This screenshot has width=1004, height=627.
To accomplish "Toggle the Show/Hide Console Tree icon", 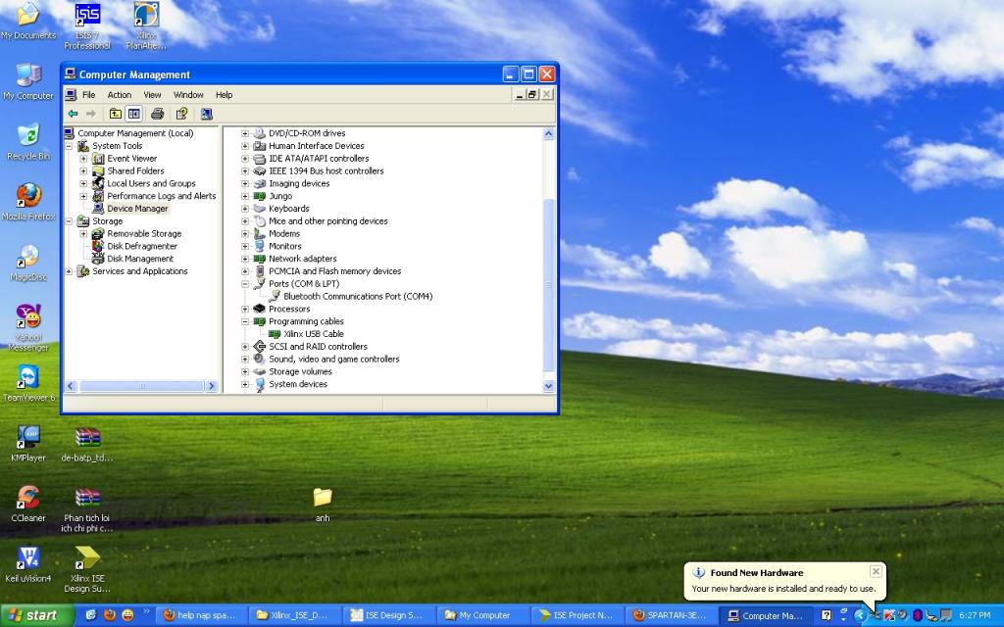I will [134, 114].
